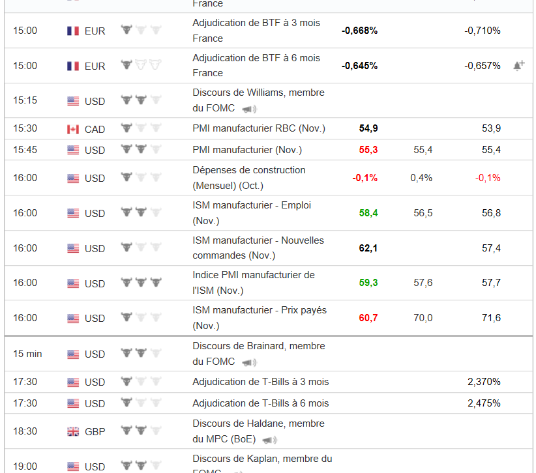This screenshot has width=536, height=473.
Task: Open ISM manufacturier - Nouvelles commandes event
Action: (258, 240)
